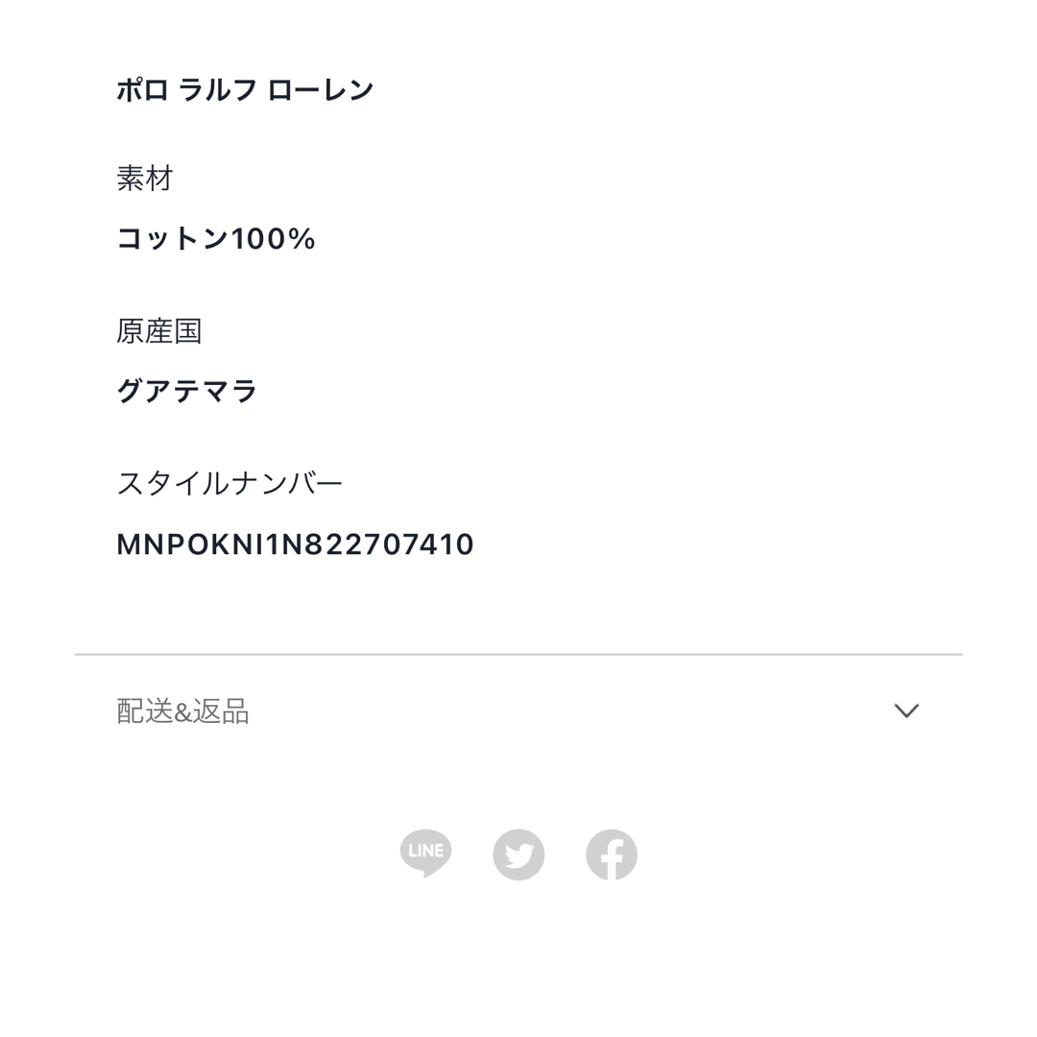This screenshot has height=1037, width=1037.
Task: Click the コットン100% material value
Action: click(216, 239)
